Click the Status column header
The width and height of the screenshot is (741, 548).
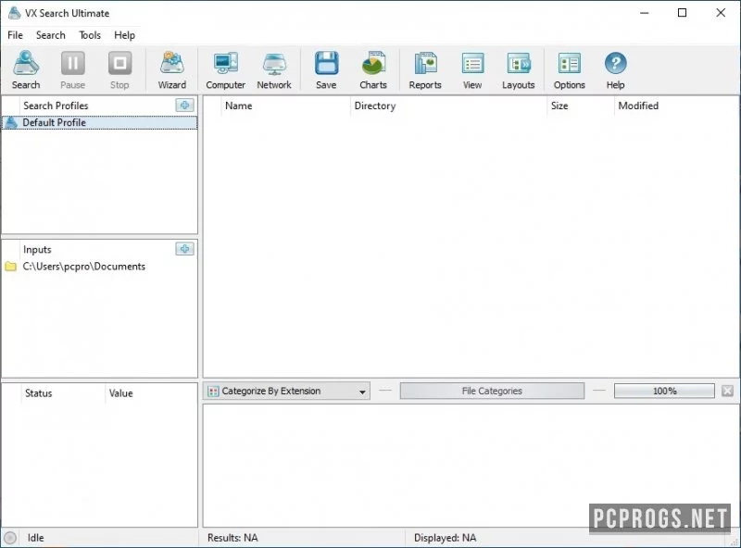coord(63,393)
